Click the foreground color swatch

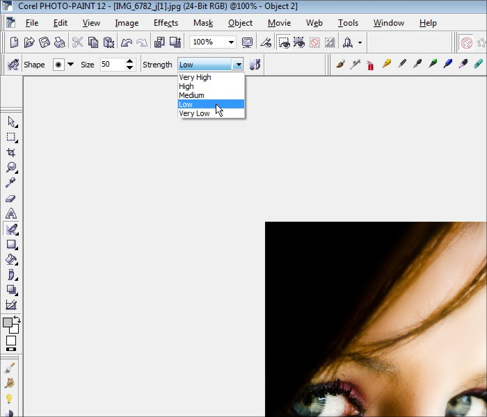(8, 323)
